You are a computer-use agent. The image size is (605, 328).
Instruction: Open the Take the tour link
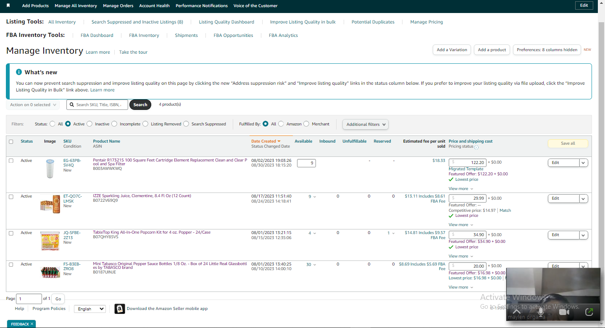(x=133, y=52)
